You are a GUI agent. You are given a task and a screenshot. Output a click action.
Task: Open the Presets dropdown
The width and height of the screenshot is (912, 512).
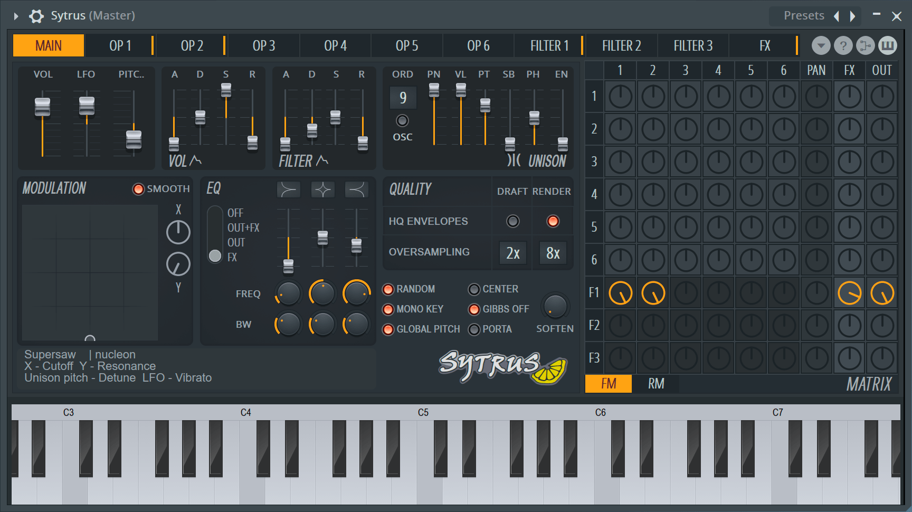click(x=803, y=15)
